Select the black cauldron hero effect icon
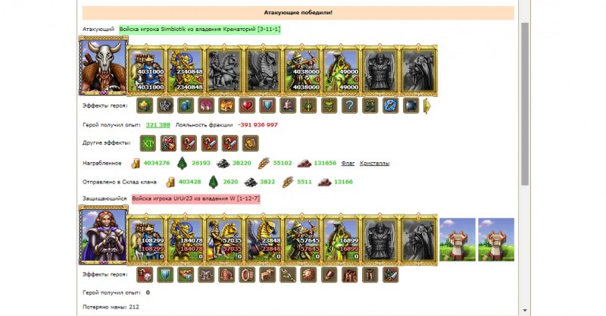 pyautogui.click(x=411, y=105)
